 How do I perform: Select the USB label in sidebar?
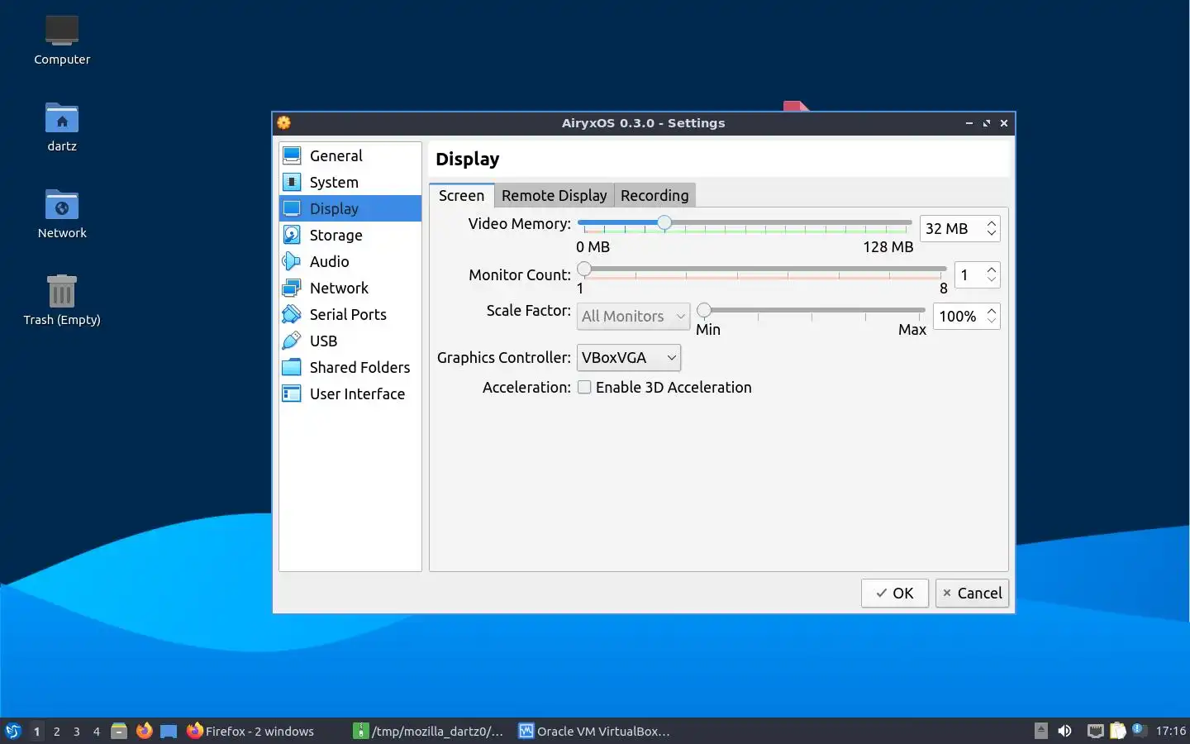pyautogui.click(x=323, y=341)
